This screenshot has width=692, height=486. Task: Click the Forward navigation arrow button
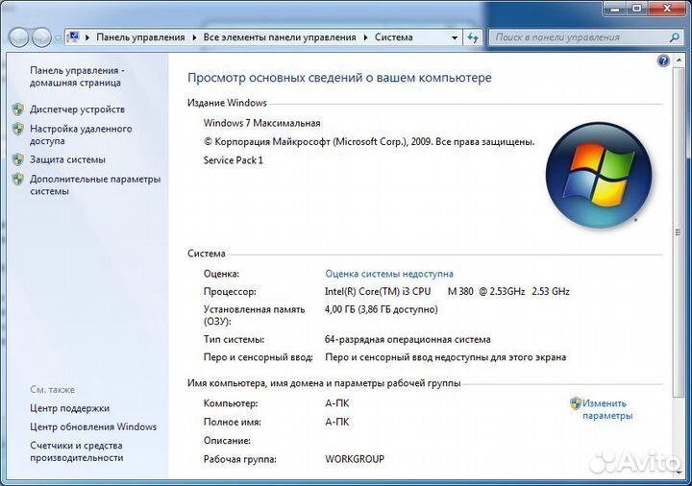pos(41,37)
